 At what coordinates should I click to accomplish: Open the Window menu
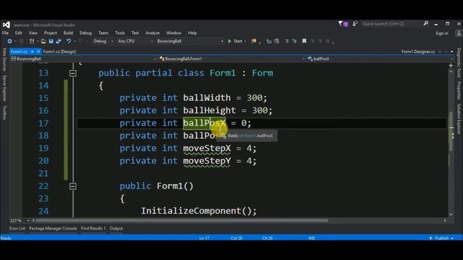coord(174,33)
